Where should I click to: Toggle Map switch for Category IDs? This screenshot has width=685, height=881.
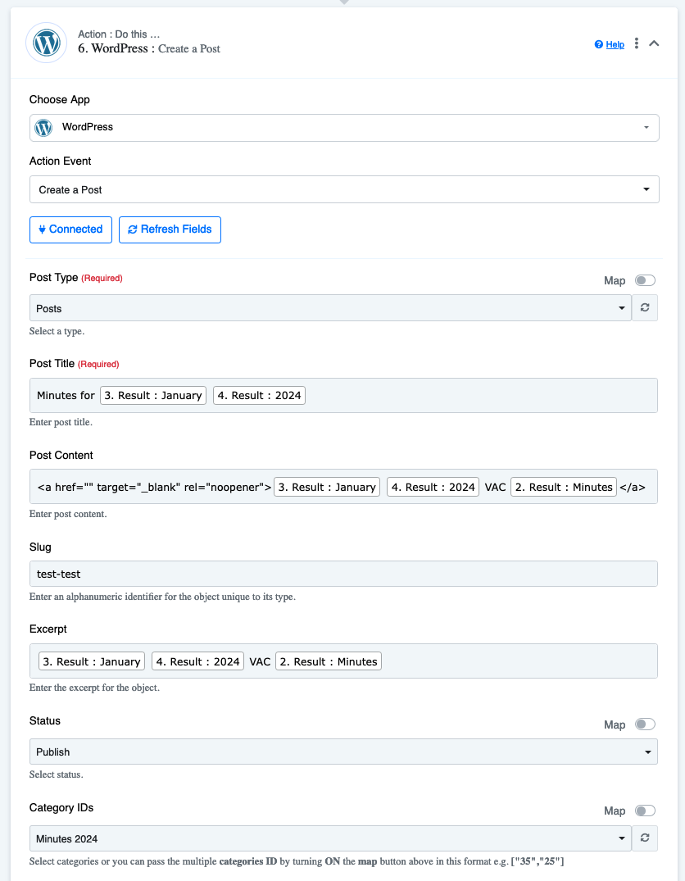[x=645, y=811]
